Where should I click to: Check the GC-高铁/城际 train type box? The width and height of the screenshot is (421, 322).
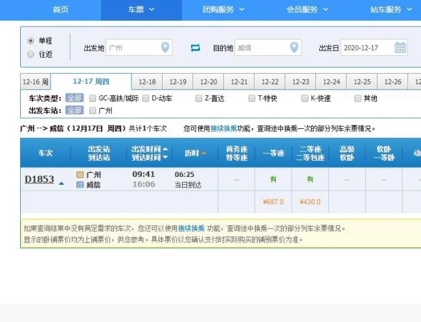(x=93, y=98)
